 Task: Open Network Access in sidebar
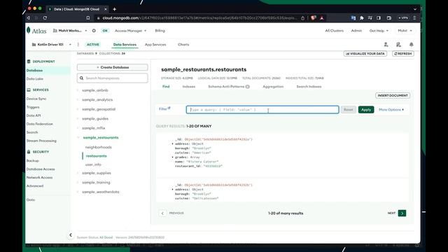[39, 177]
